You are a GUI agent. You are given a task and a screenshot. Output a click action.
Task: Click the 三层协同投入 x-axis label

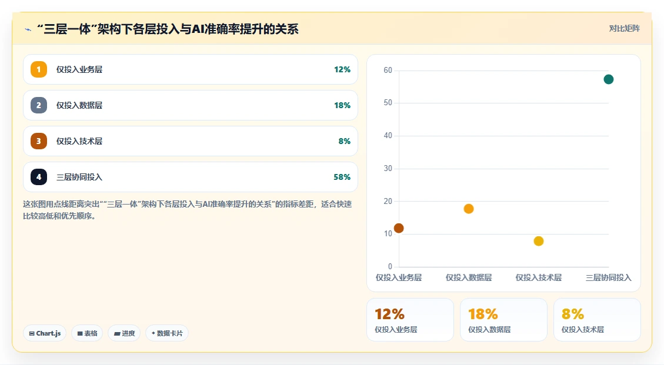609,278
